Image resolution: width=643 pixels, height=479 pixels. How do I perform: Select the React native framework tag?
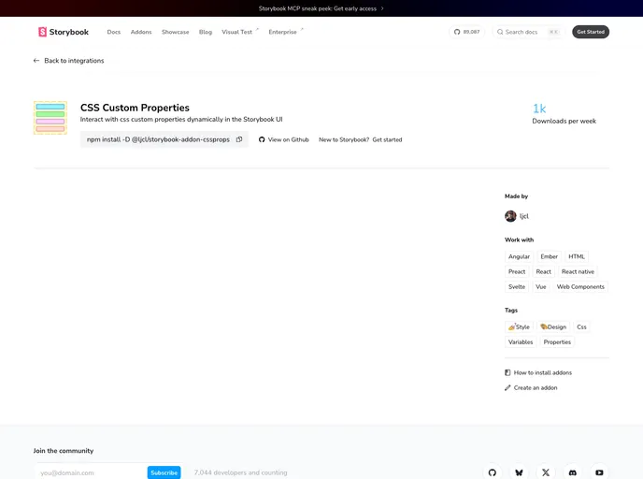pyautogui.click(x=578, y=271)
